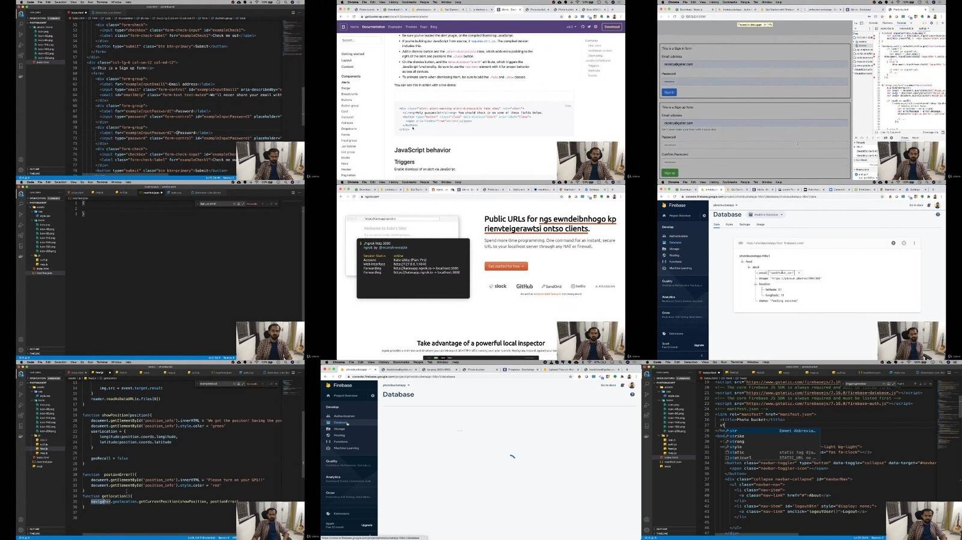Click the sign in Email address field on localhost
Viewport: 962px width, 540px height.
(x=755, y=64)
